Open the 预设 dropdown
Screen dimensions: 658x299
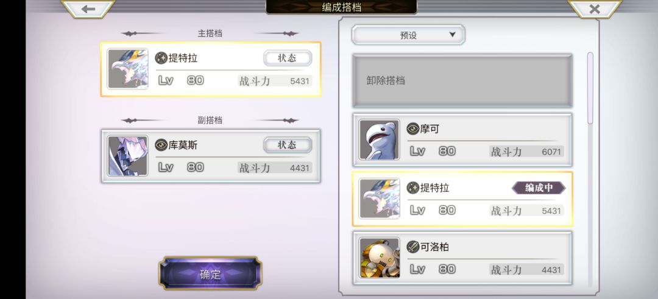tap(408, 35)
